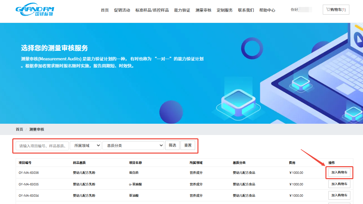Go to 促销活动 in the top navigation
Viewport: 363px width, 204px height.
(122, 10)
